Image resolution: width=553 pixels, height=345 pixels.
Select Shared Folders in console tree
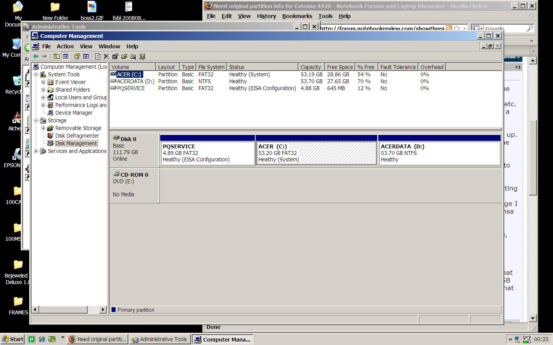73,90
